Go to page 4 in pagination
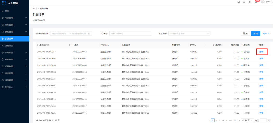 click(223, 120)
